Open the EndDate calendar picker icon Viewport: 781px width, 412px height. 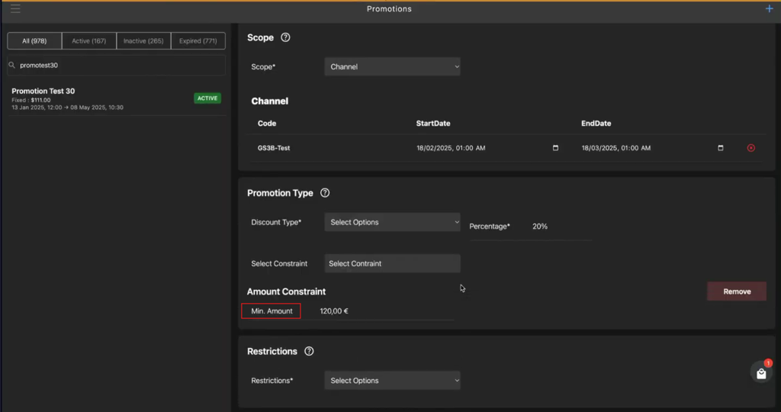click(x=720, y=148)
